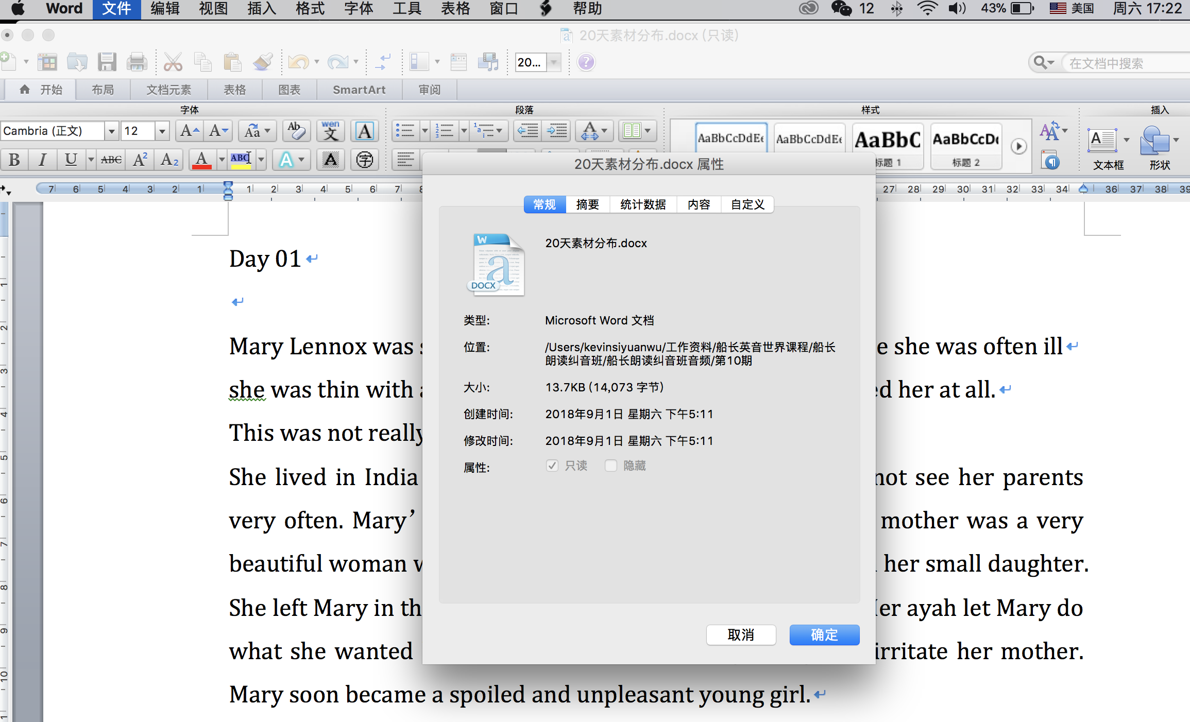Click the Redo arrow icon

pos(337,62)
